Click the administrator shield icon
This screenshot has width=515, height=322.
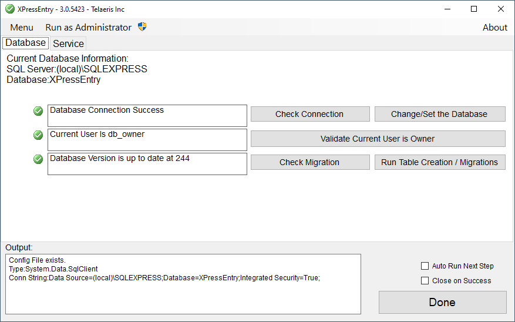pos(142,26)
